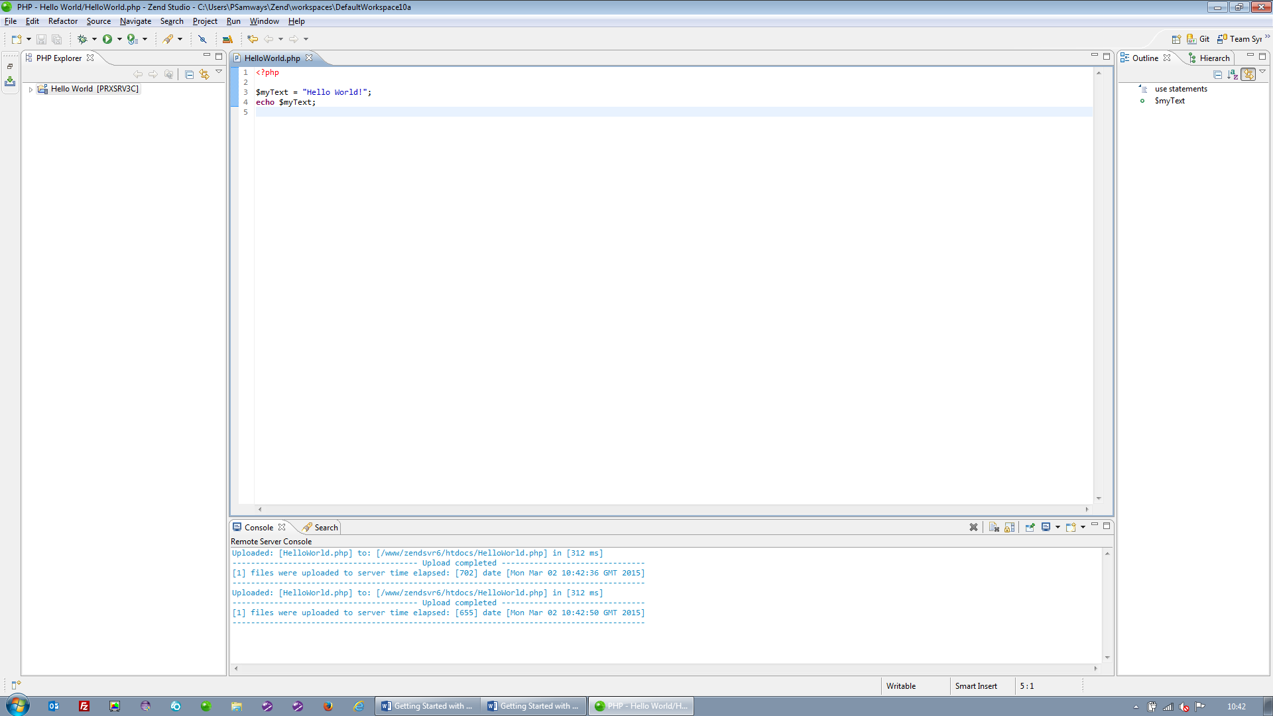The image size is (1273, 716).
Task: Click the books library toolbar icon
Action: pos(227,39)
